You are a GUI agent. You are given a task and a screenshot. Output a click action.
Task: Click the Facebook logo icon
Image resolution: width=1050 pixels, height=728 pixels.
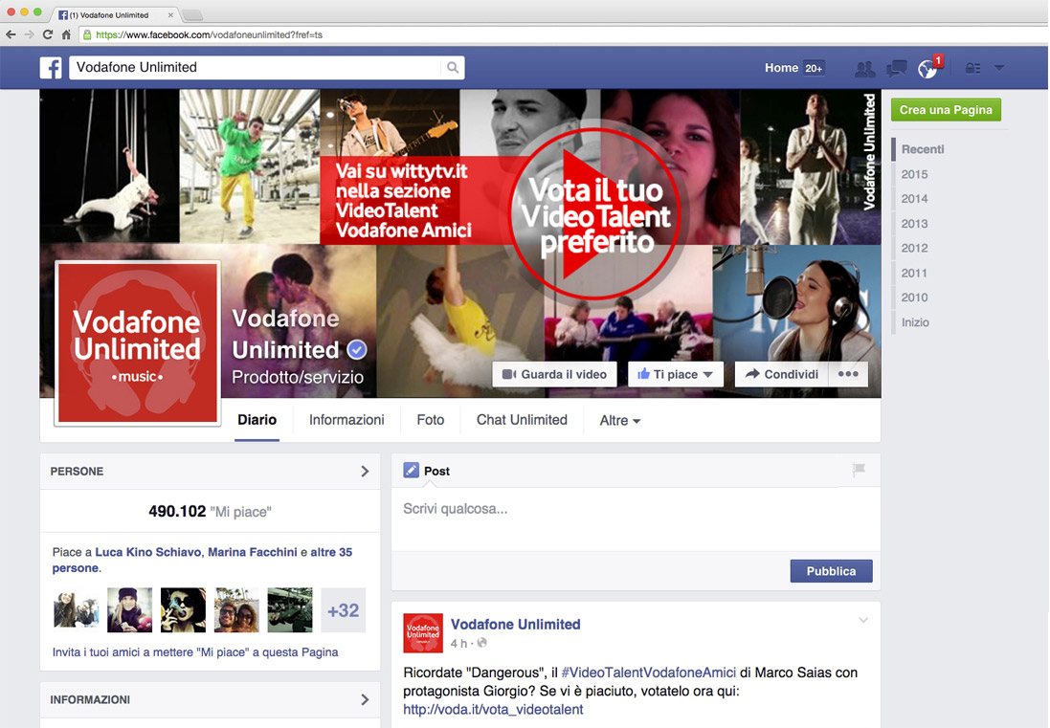coord(51,68)
